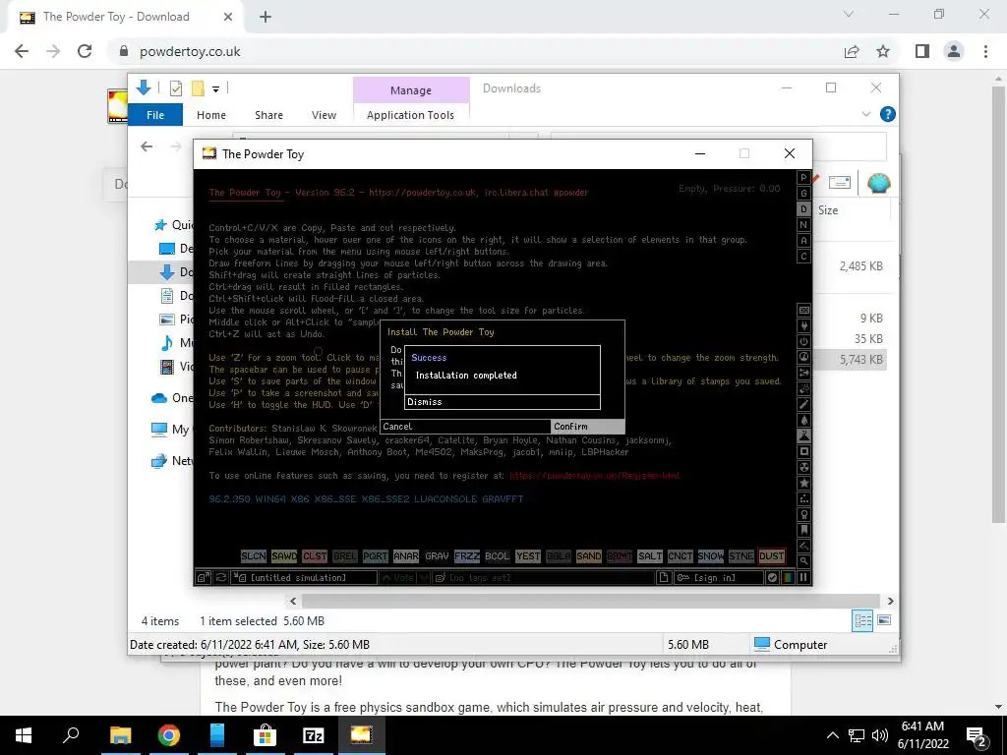
Task: Open the renderer options rainbow icon
Action: (x=788, y=577)
